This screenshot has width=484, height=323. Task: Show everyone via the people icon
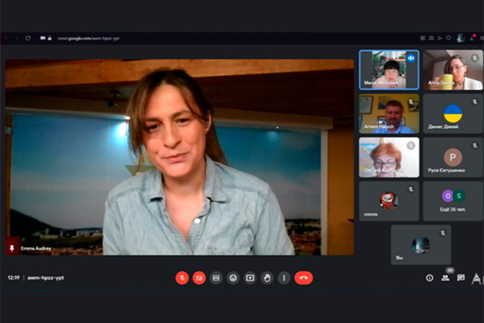click(445, 278)
